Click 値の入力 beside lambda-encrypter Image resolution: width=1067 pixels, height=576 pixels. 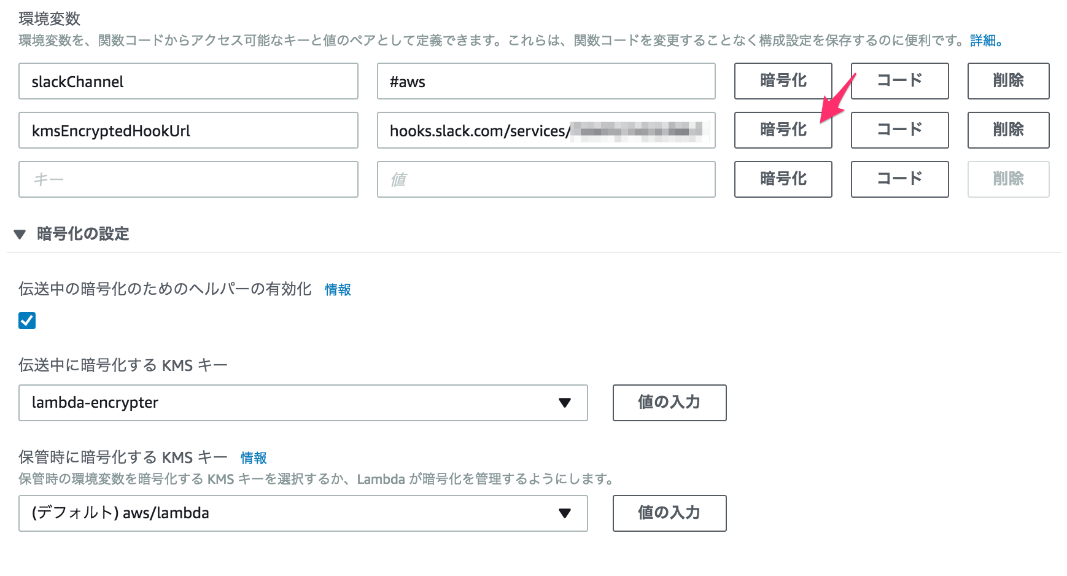(x=669, y=403)
